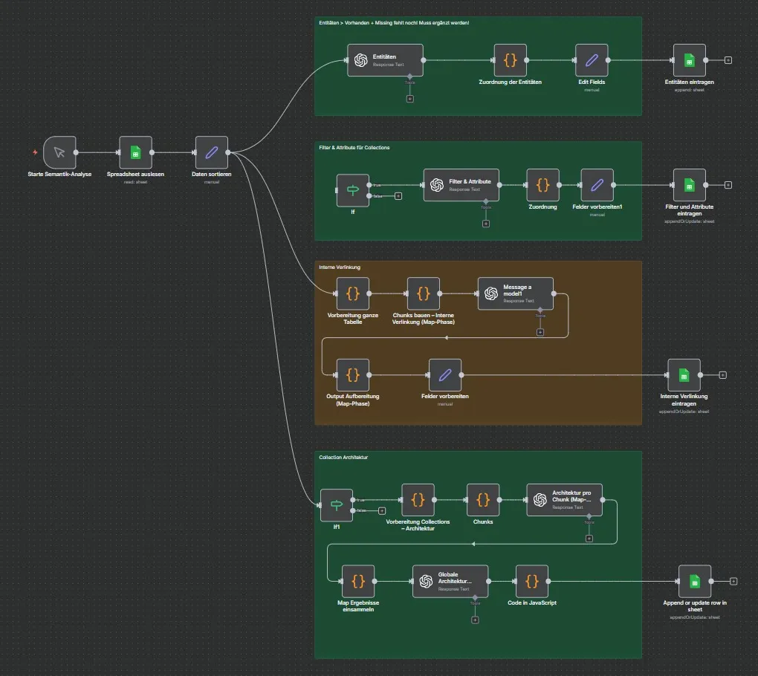The width and height of the screenshot is (758, 676).
Task: Open the Entitäten eintragen sheet node
Action: tap(690, 60)
